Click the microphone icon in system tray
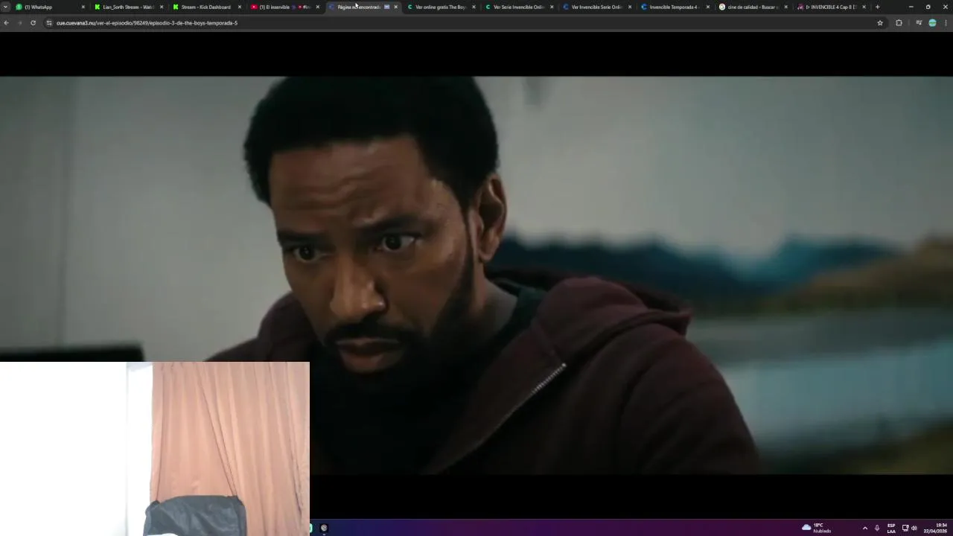 [x=877, y=528]
